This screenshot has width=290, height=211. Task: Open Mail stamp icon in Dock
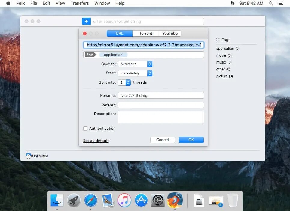pos(108,200)
